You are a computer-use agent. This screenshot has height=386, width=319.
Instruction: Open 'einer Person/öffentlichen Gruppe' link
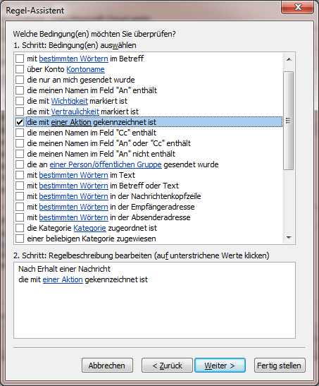tap(106, 164)
